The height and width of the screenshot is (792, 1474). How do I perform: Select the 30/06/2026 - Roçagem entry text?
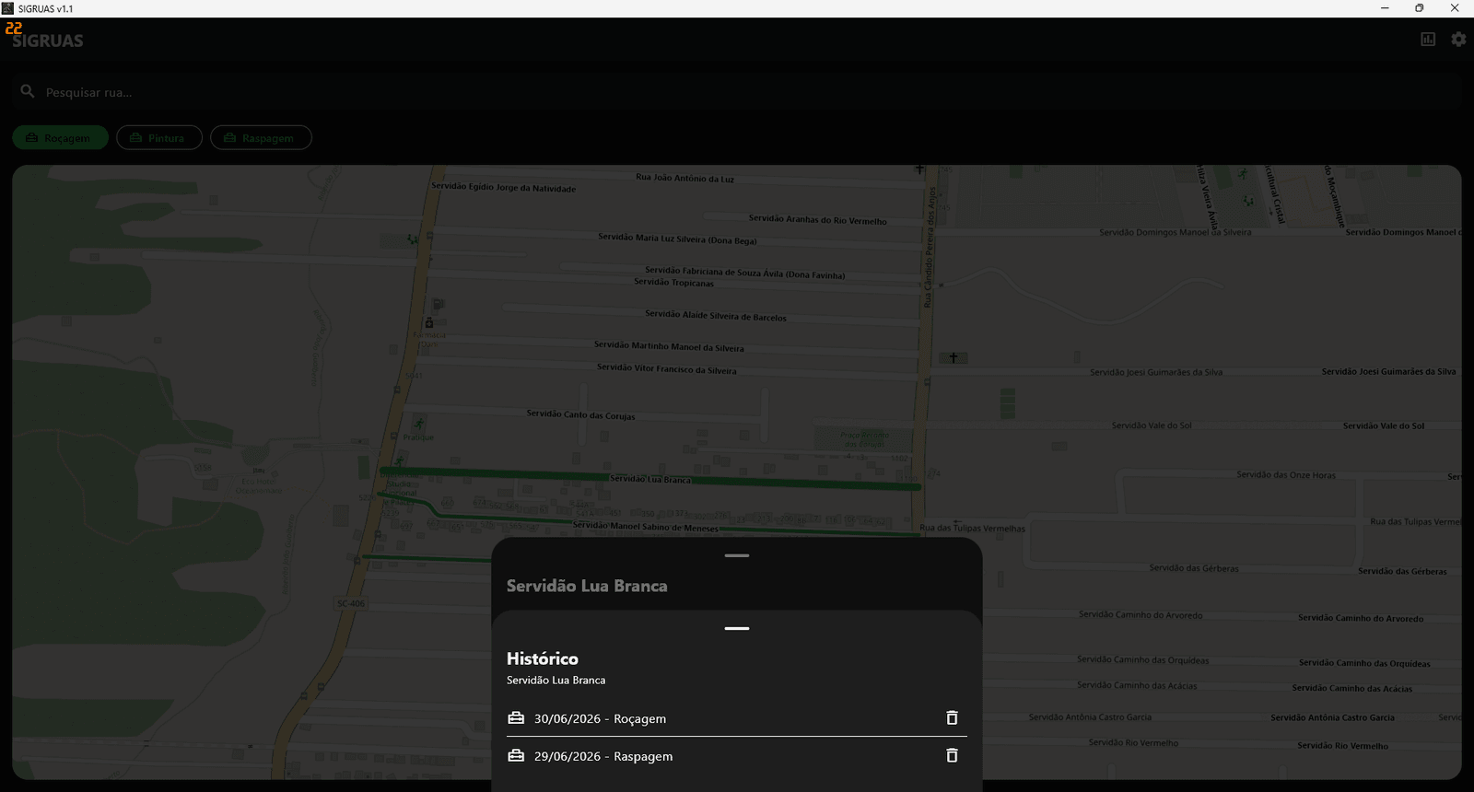tap(600, 719)
